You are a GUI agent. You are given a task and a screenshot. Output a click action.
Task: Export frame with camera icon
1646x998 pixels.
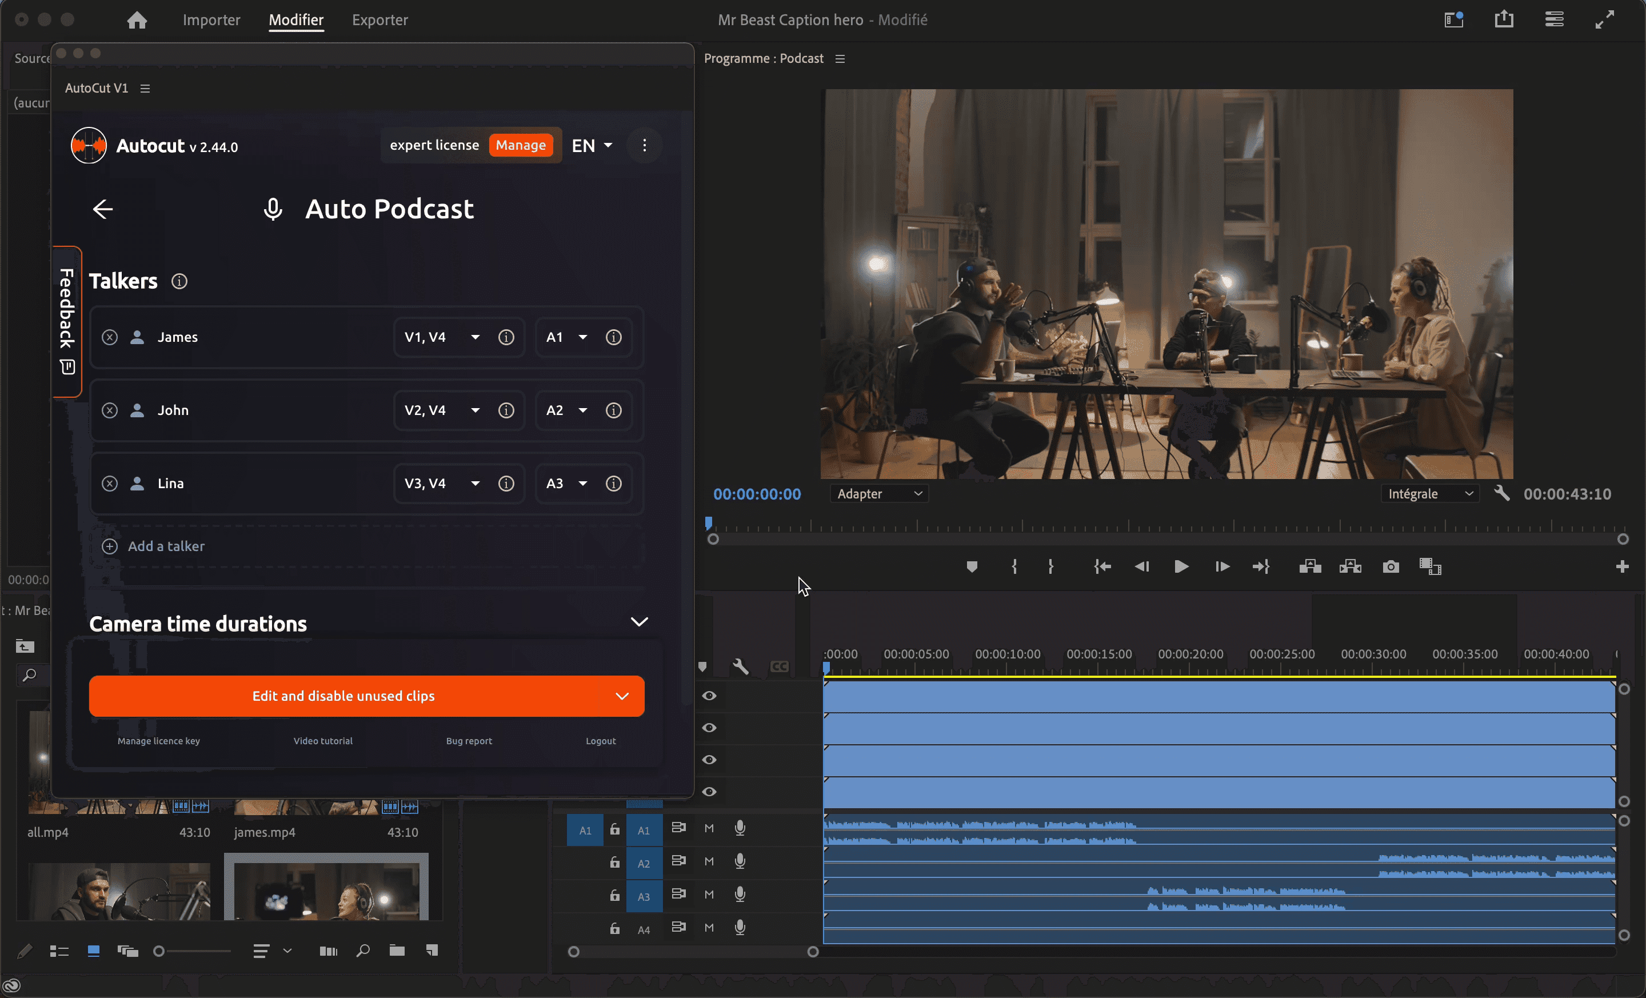tap(1391, 567)
